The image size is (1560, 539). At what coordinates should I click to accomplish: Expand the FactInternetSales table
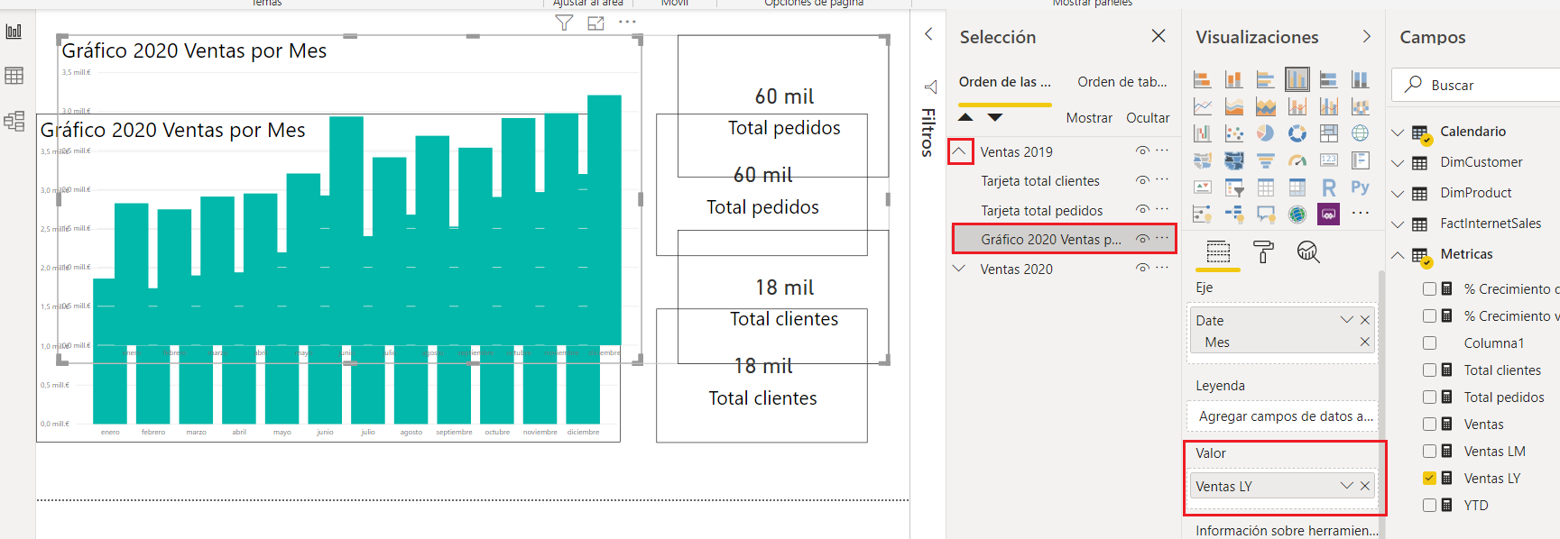coord(1398,224)
